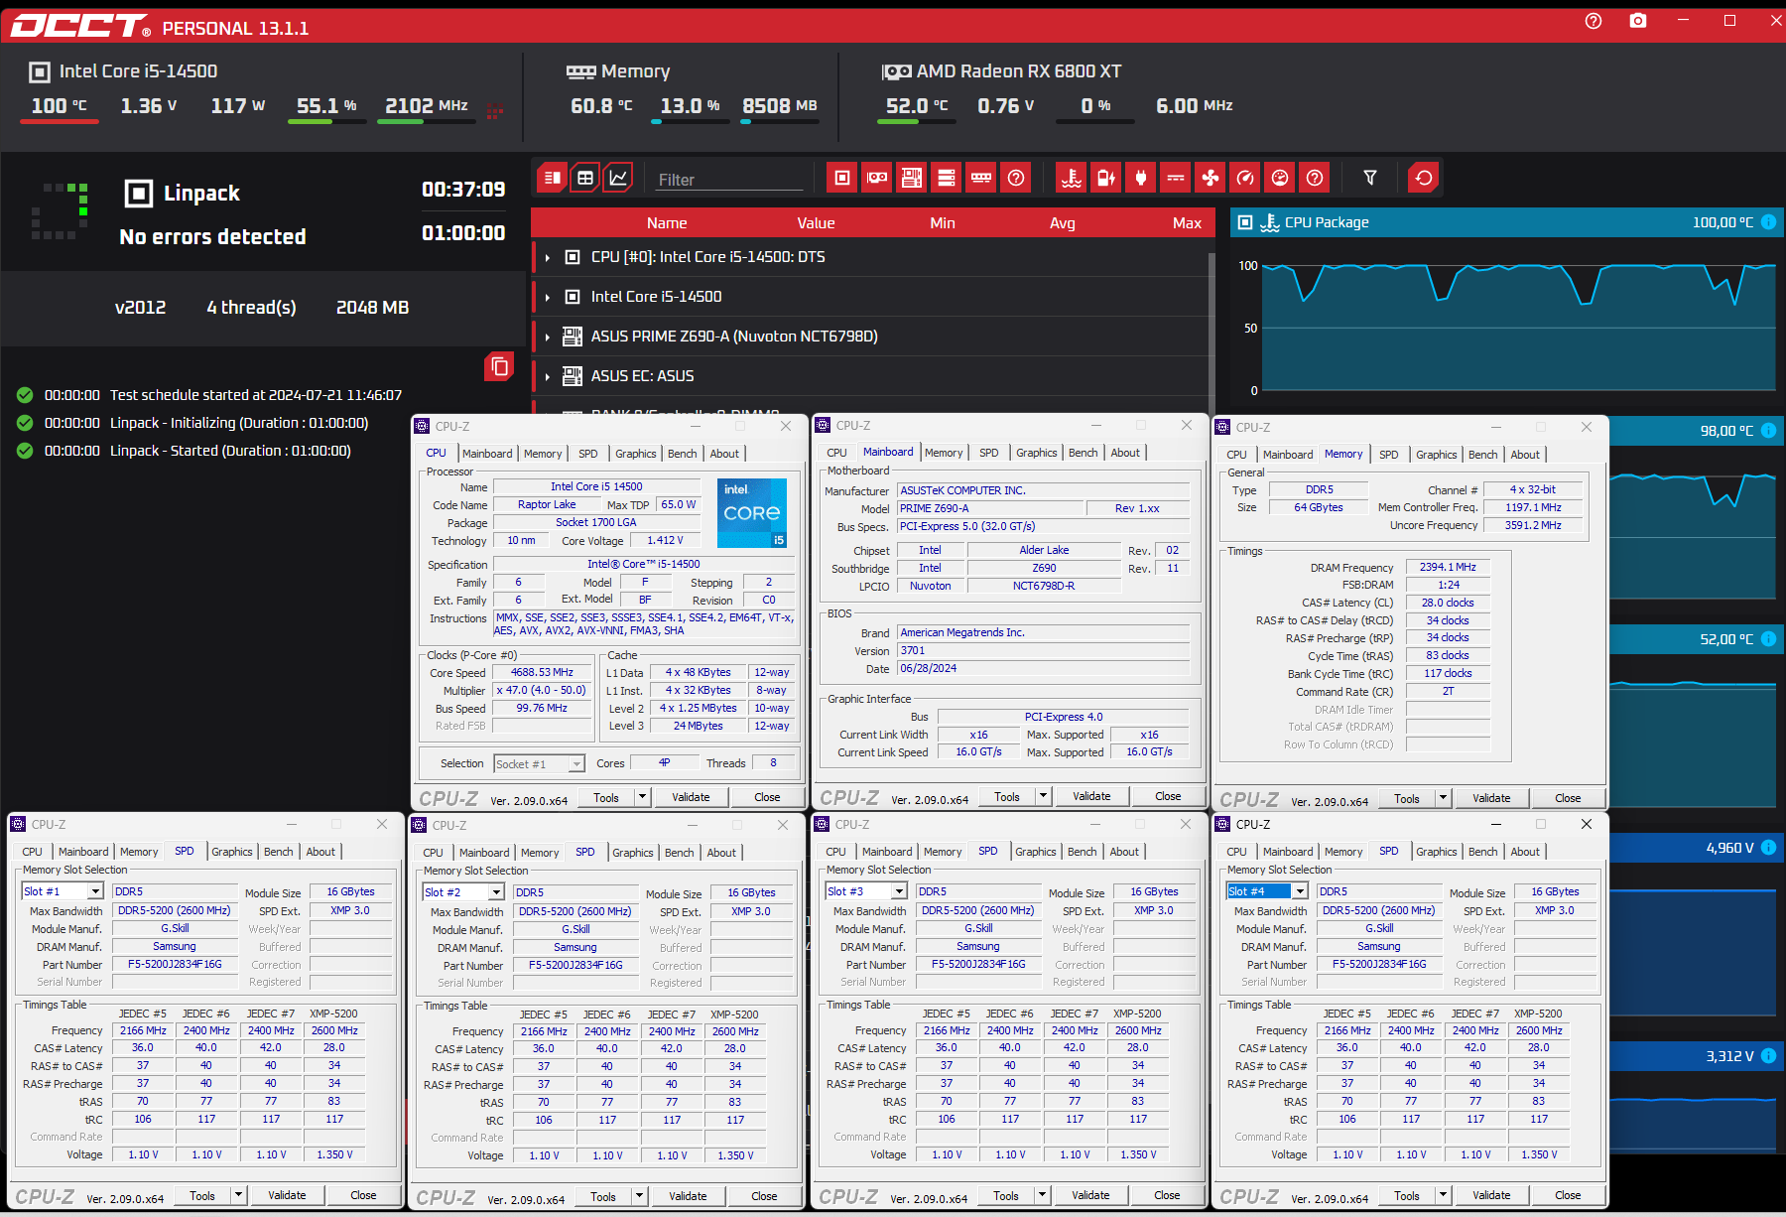Open the OCCT help icon in title bar
The height and width of the screenshot is (1217, 1786).
coord(1594,21)
